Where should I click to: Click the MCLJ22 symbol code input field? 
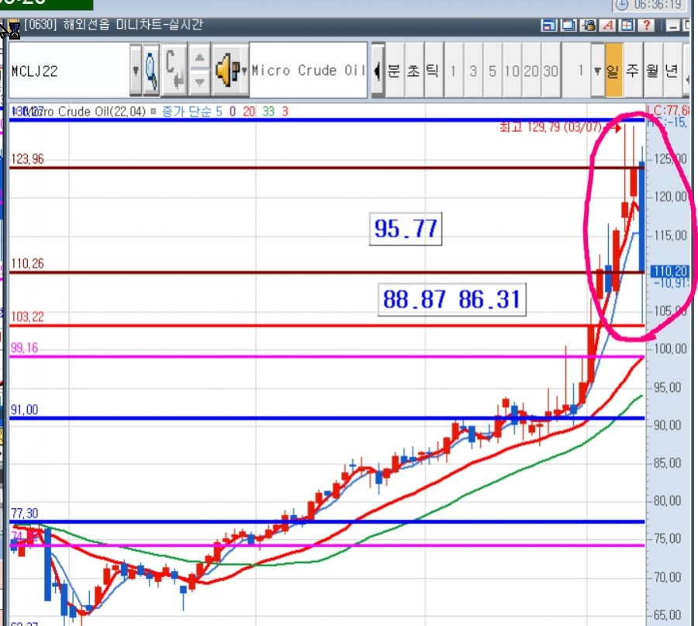[70, 71]
